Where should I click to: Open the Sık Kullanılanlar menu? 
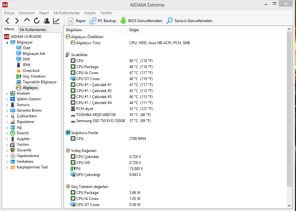click(x=66, y=13)
